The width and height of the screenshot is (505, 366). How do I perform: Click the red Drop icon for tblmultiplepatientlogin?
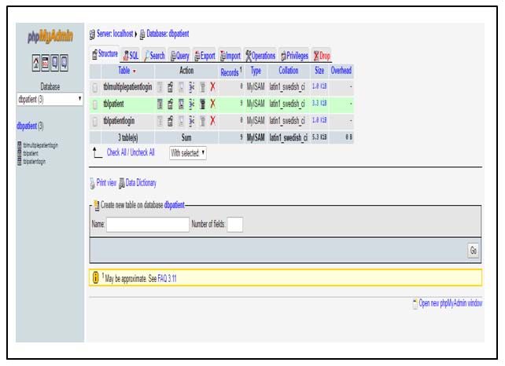212,87
